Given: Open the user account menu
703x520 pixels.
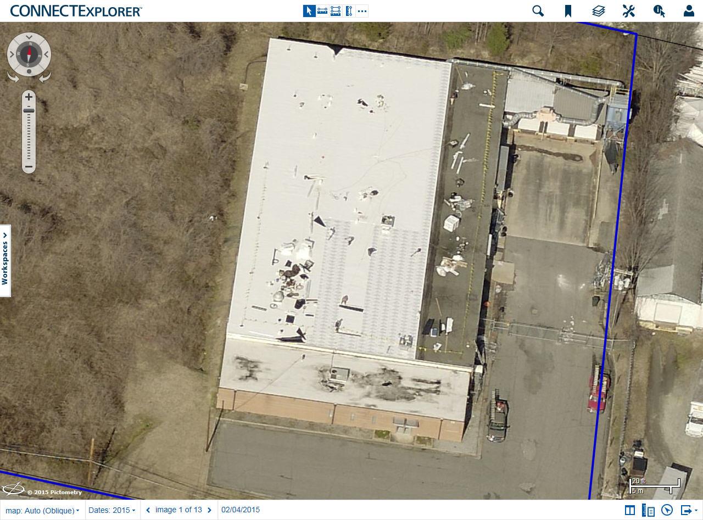Looking at the screenshot, I should [689, 11].
